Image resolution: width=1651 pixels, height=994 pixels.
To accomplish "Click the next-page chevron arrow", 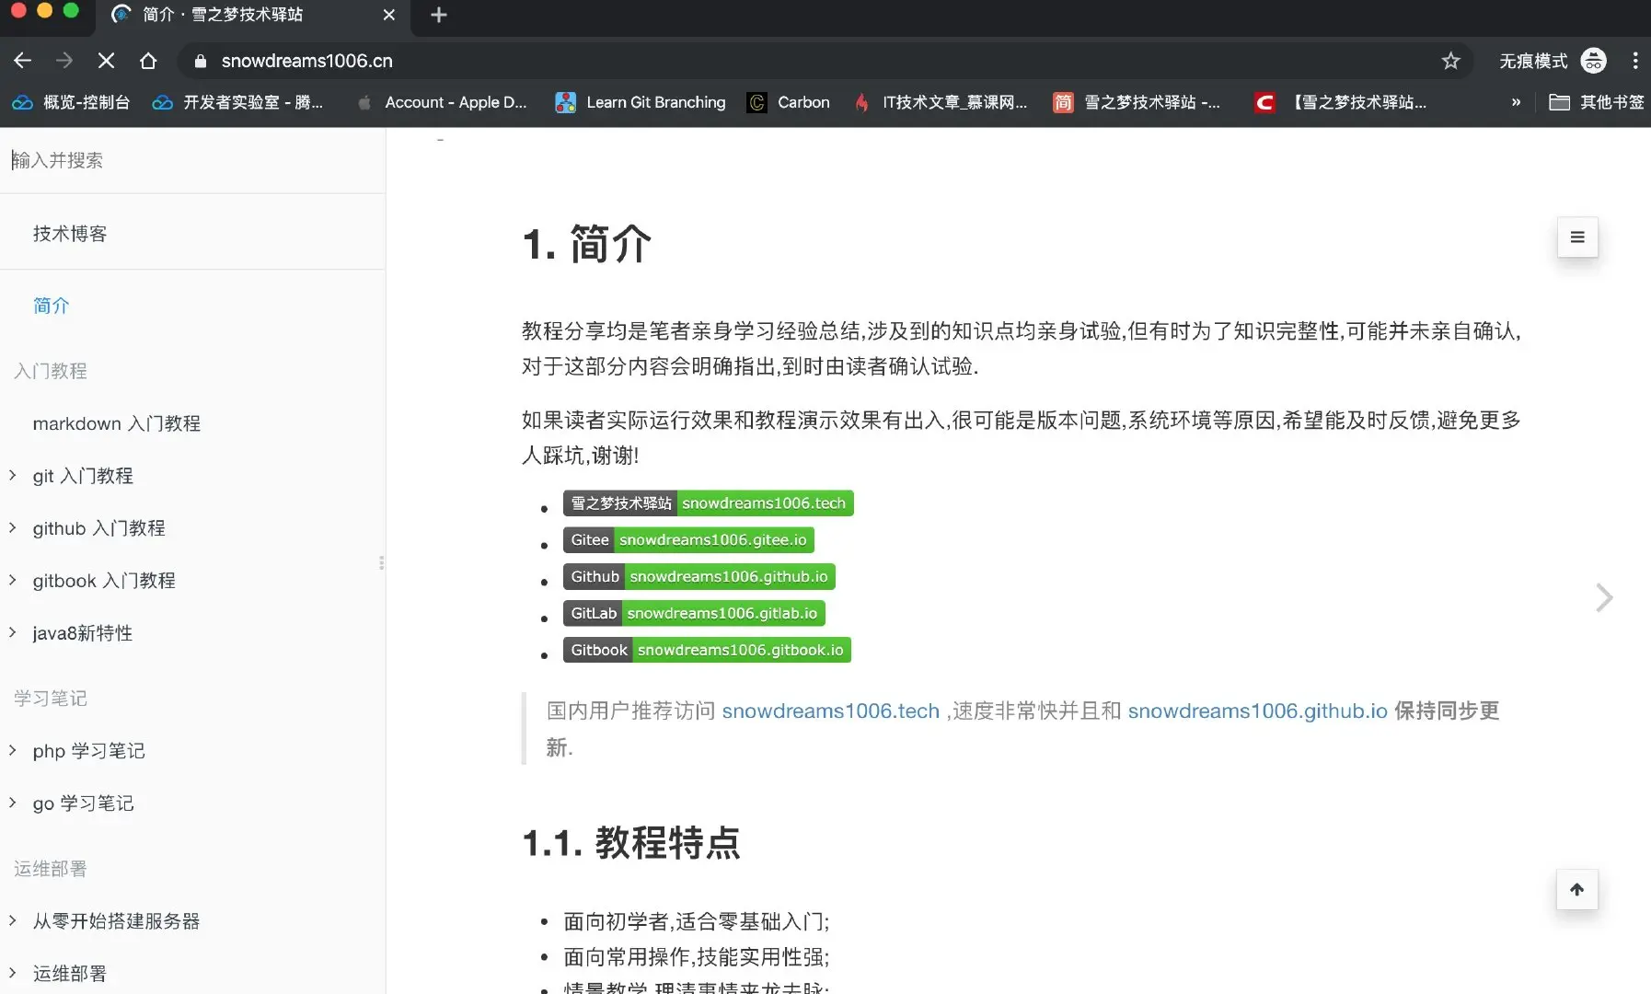I will pos(1605,597).
